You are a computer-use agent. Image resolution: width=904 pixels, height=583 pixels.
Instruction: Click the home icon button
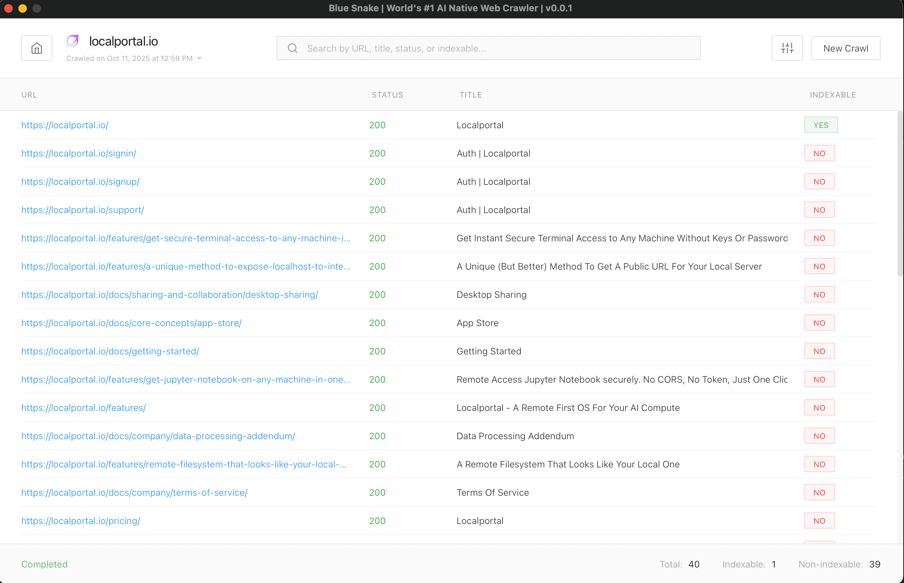(37, 48)
